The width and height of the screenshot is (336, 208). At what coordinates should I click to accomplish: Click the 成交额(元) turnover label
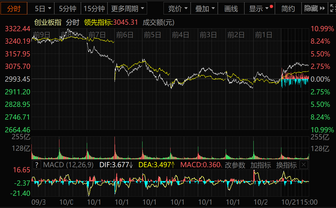(x=159, y=22)
